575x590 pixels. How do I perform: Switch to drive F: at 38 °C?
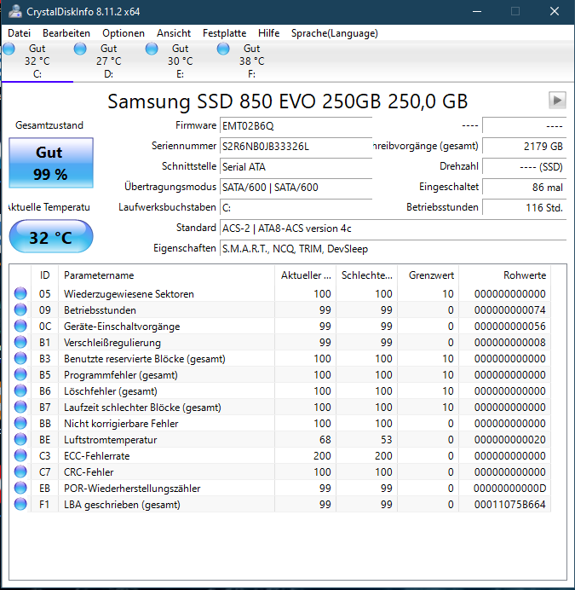point(251,61)
